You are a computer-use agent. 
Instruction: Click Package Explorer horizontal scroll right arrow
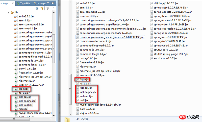50,119
